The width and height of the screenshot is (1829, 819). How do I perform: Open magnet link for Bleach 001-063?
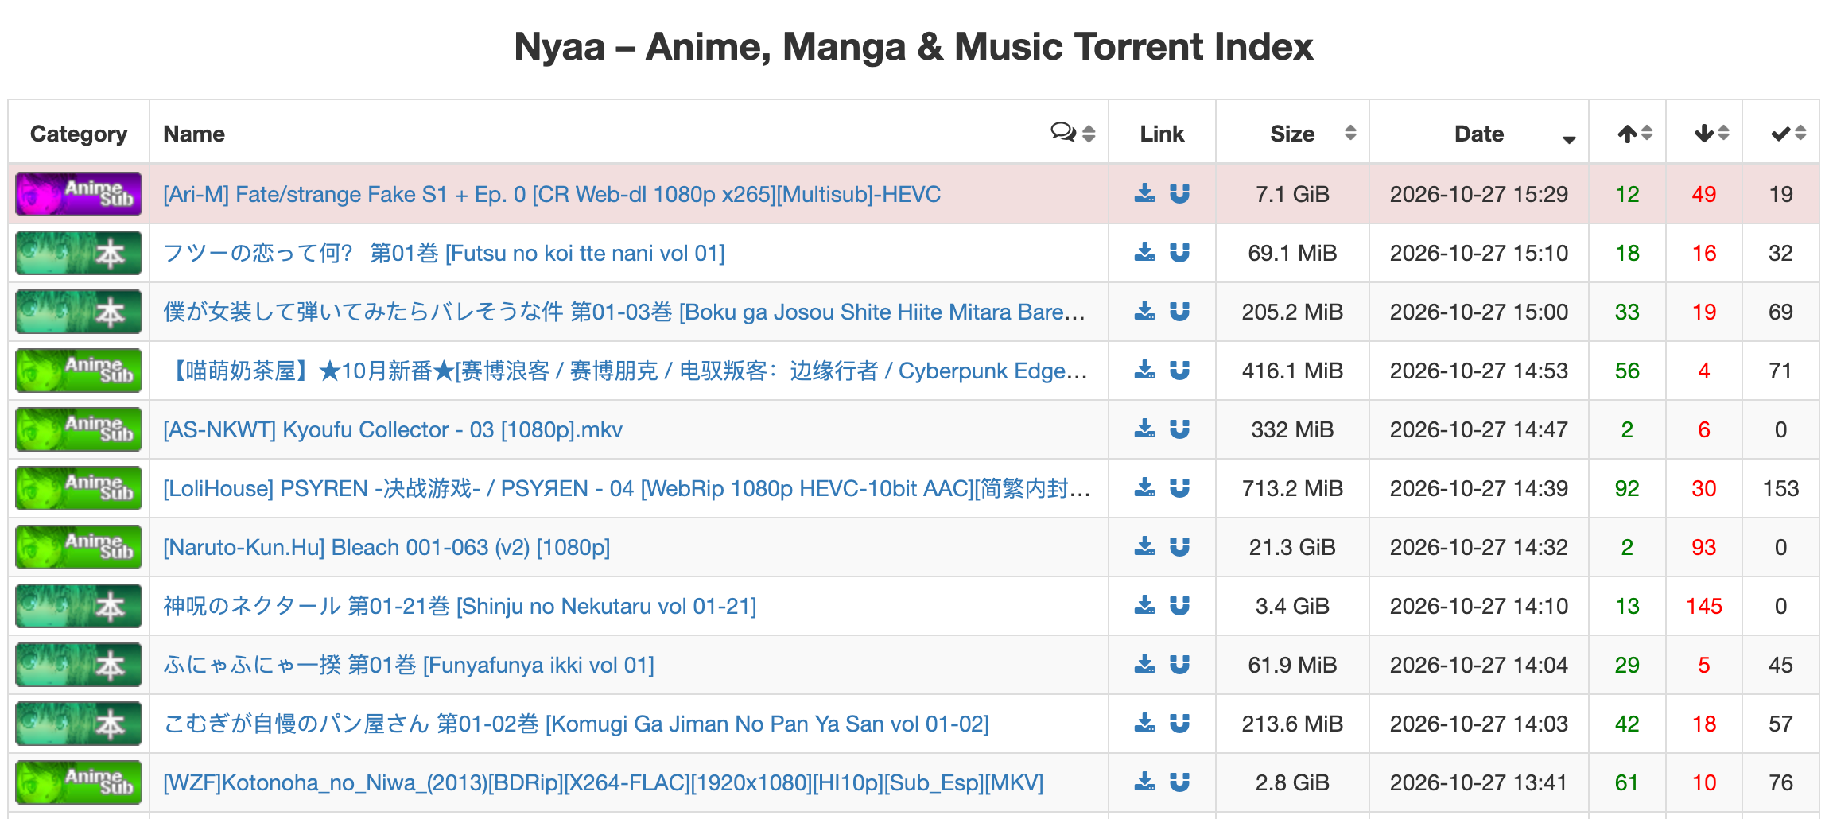point(1179,547)
